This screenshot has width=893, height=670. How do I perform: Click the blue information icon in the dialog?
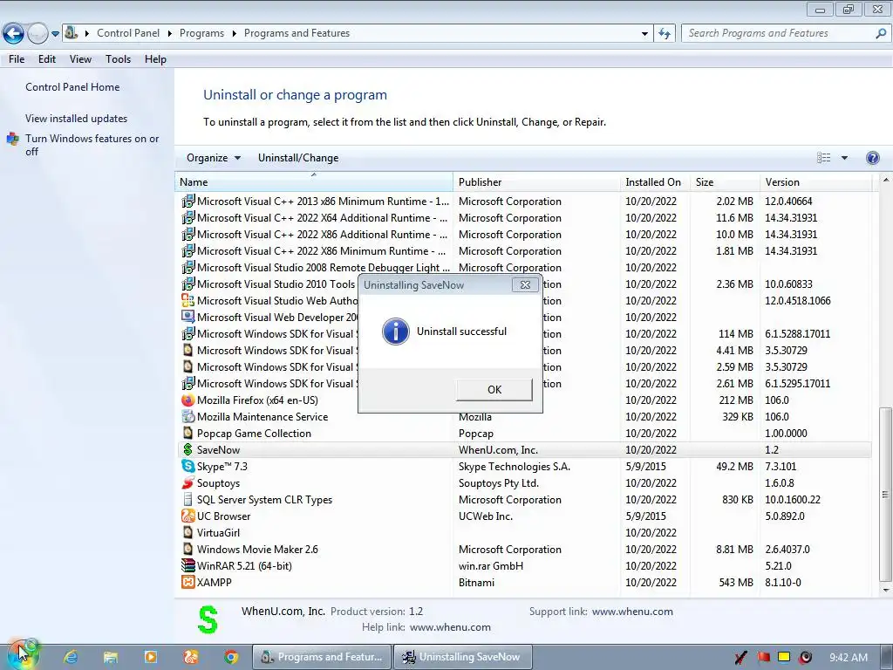pyautogui.click(x=395, y=332)
